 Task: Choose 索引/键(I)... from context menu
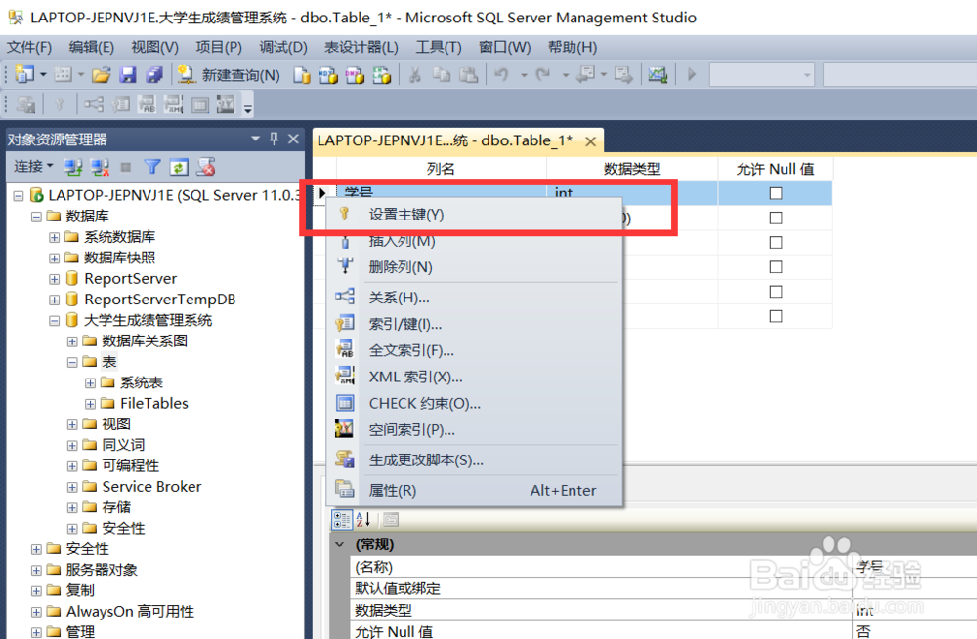[475, 324]
